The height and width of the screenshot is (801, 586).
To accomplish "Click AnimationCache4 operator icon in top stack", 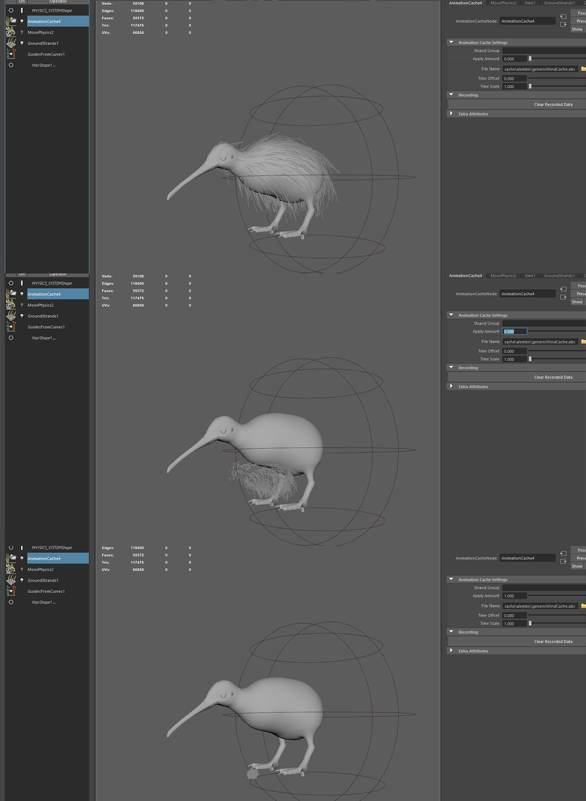I will [11, 21].
